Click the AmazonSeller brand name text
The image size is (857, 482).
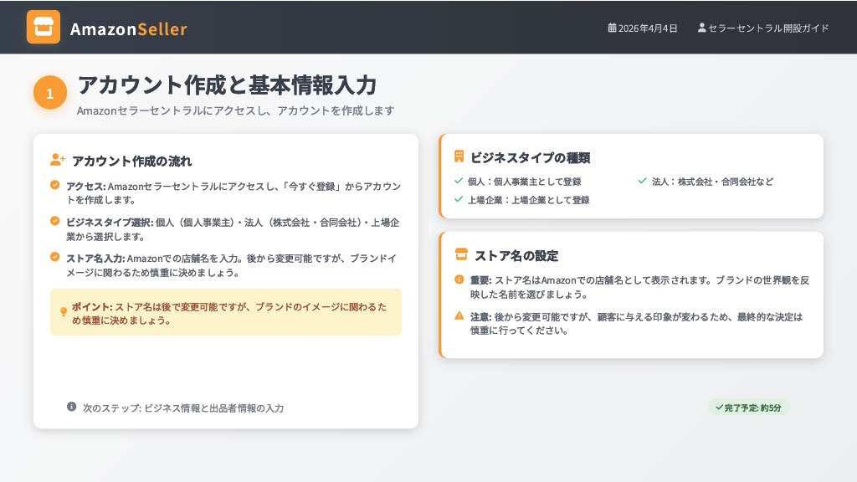128,29
